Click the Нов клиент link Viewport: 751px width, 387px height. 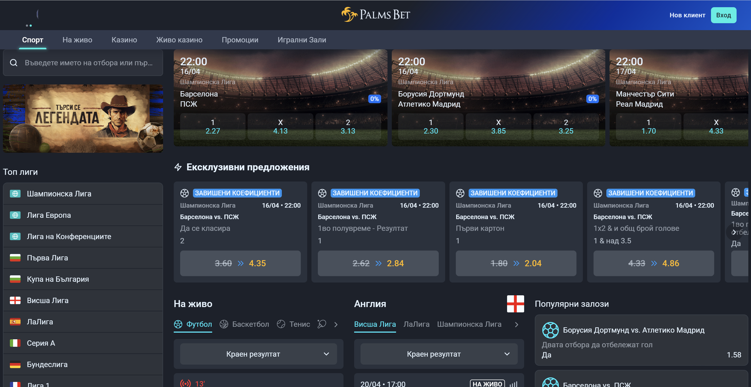(687, 15)
